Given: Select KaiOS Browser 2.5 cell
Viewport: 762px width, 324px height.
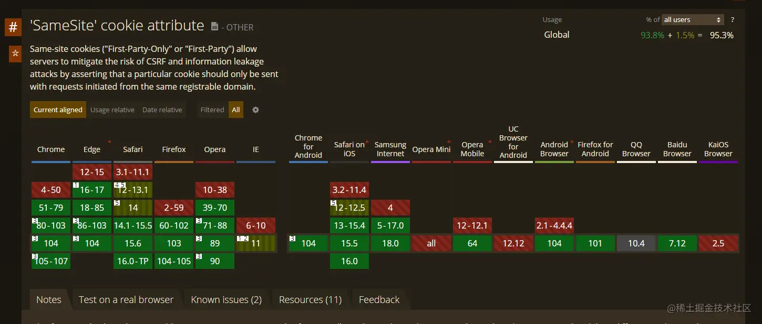Looking at the screenshot, I should coord(718,243).
